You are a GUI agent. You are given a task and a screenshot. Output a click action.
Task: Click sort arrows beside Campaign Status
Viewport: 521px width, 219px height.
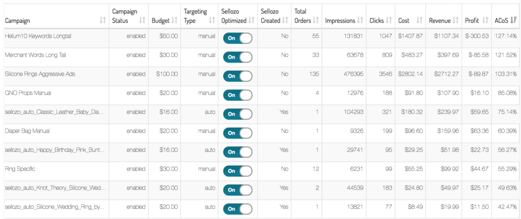pyautogui.click(x=142, y=20)
